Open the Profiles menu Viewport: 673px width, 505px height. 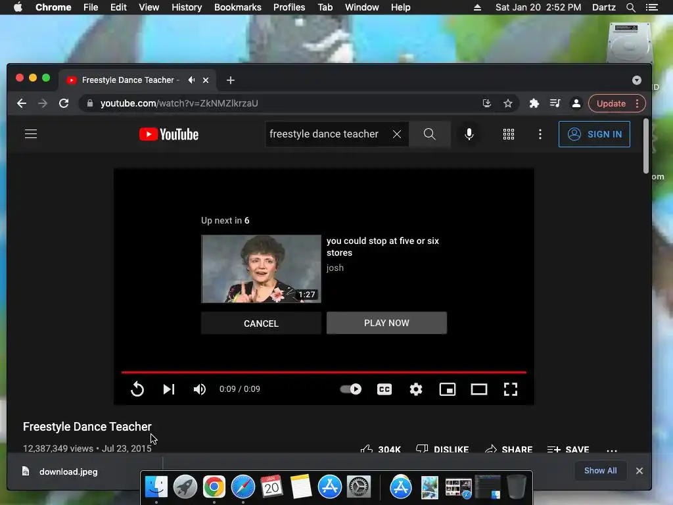(289, 7)
